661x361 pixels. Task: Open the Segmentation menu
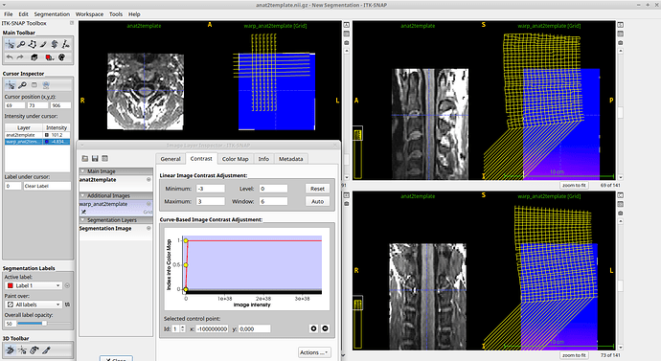pos(52,14)
